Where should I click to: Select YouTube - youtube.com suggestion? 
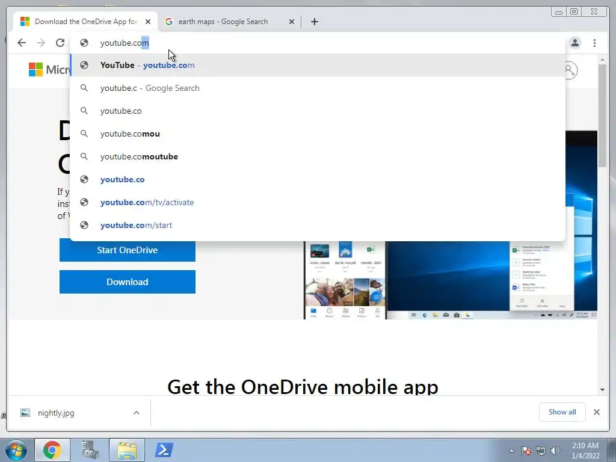click(x=318, y=65)
